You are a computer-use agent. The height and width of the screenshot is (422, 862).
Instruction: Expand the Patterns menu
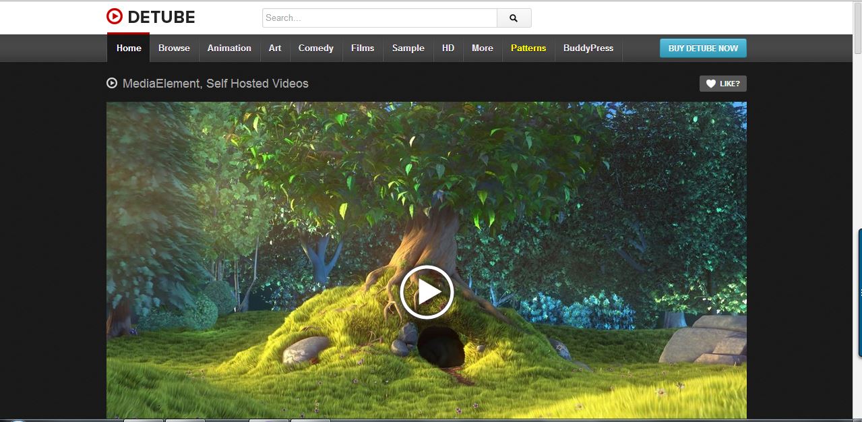coord(528,48)
